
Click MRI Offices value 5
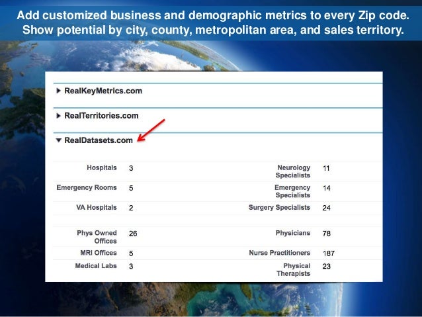pos(131,253)
